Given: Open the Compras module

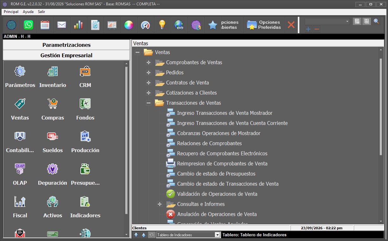Looking at the screenshot, I should tap(53, 109).
